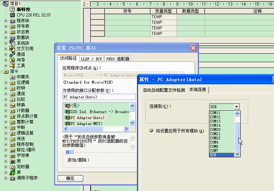
Task: Toggle 将设置应用于所有模块 checkbox
Action: [152, 131]
